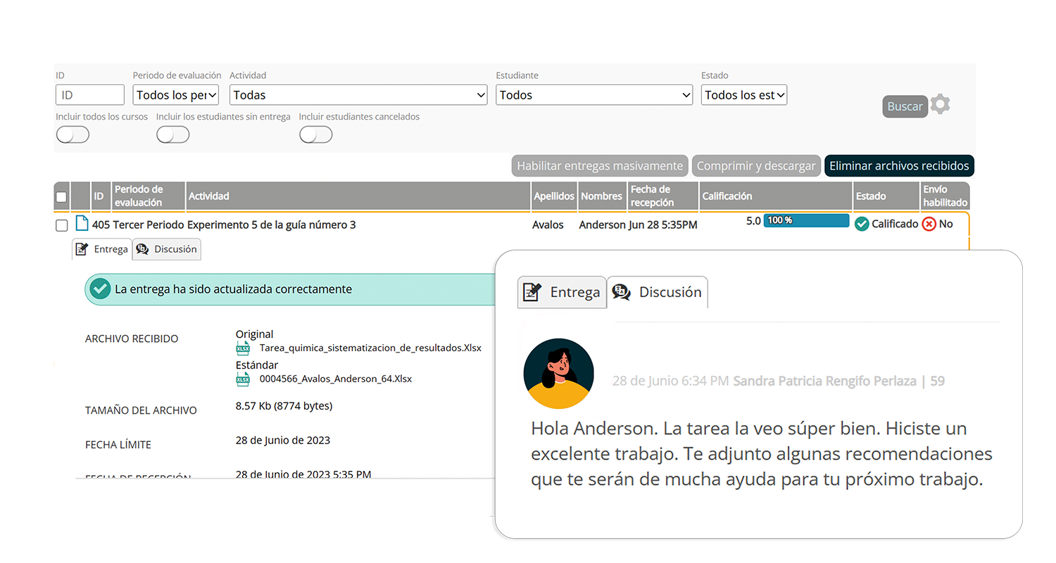Click the red X icon under Envío habilitado
This screenshot has width=1056, height=563.
[929, 224]
